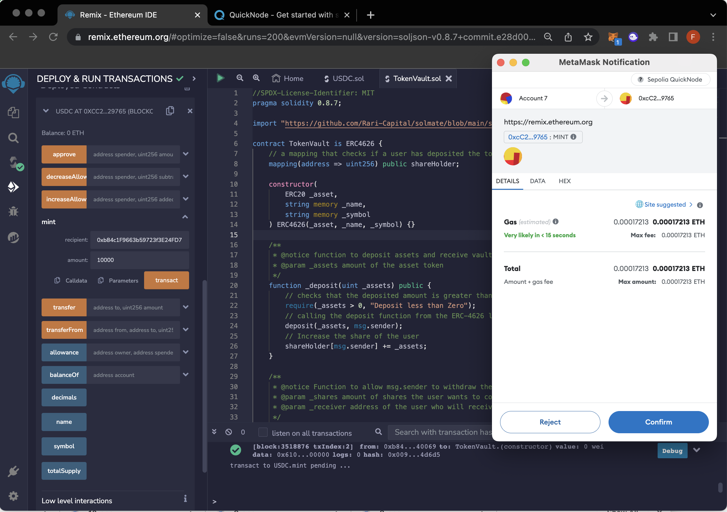Open the Debugger panel

[13, 211]
